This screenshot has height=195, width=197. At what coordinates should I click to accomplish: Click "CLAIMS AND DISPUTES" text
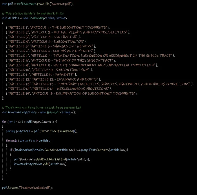(72, 51)
